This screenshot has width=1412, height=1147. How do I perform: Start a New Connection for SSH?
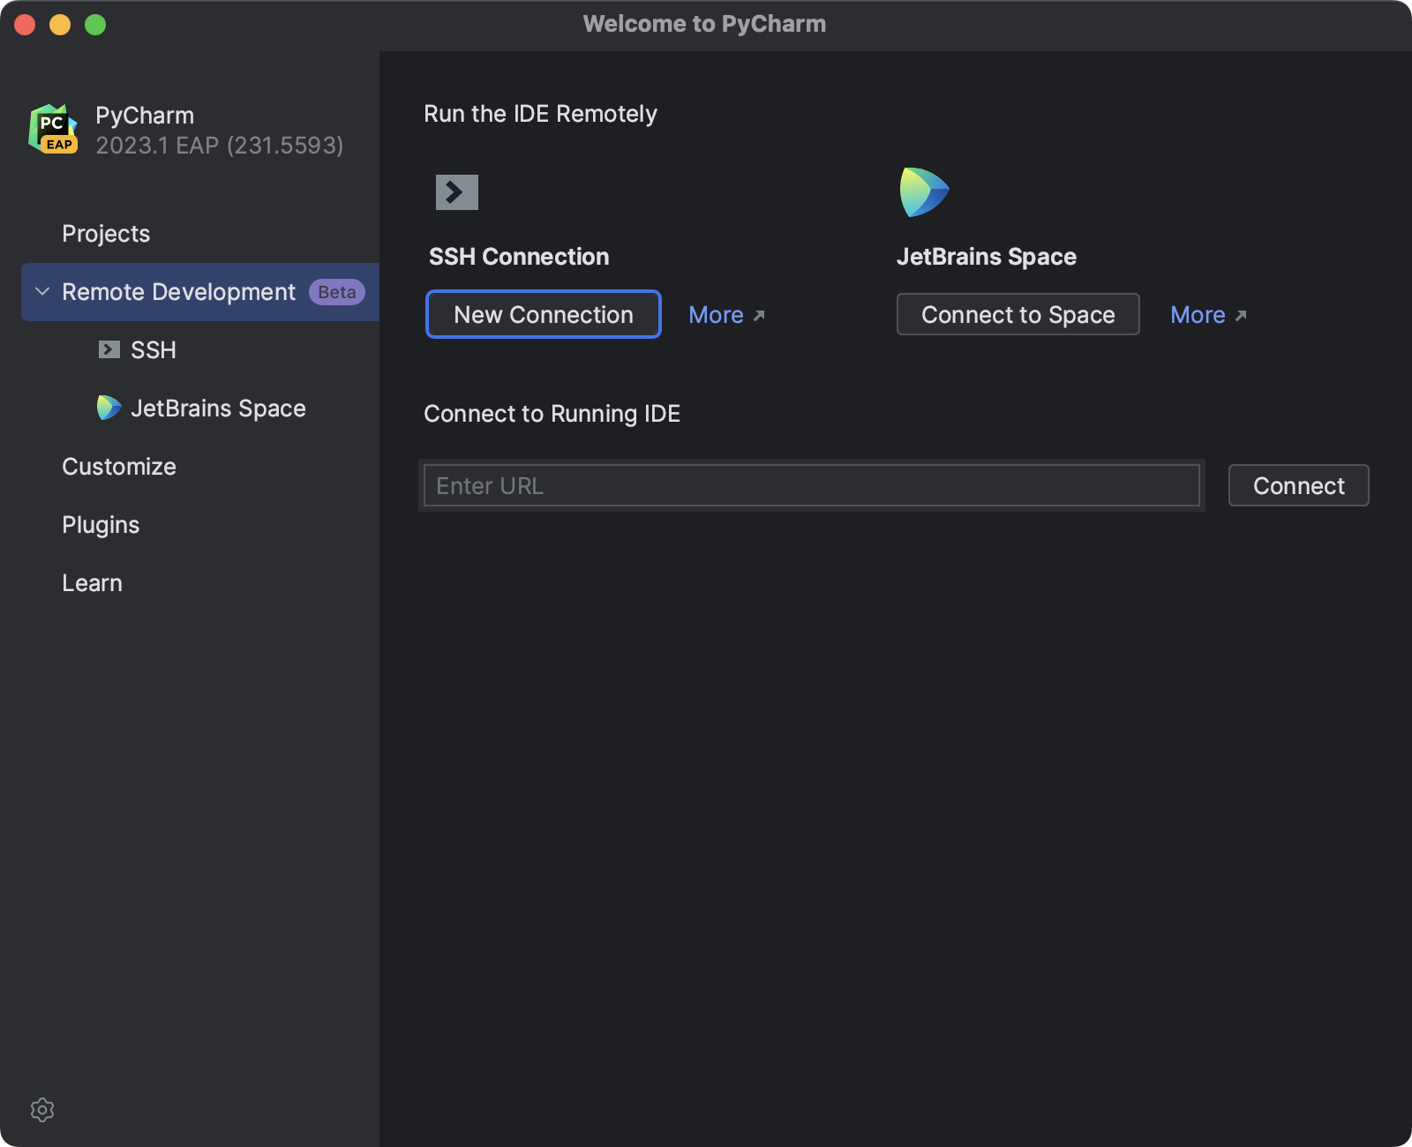tap(543, 314)
